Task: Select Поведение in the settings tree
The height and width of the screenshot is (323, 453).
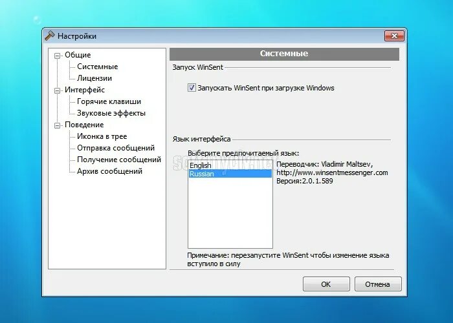Action: (x=84, y=125)
